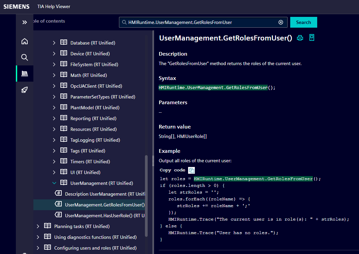Image resolution: width=359 pixels, height=254 pixels.
Task: Click the icon right of print icon
Action: click(312, 38)
